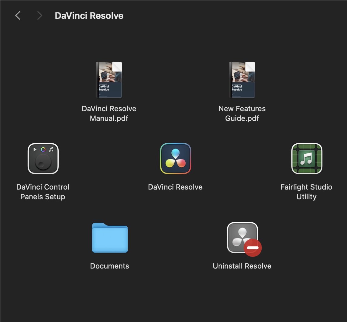This screenshot has width=347, height=322.
Task: Click the music note in the Fairlight icon
Action: tap(306, 159)
